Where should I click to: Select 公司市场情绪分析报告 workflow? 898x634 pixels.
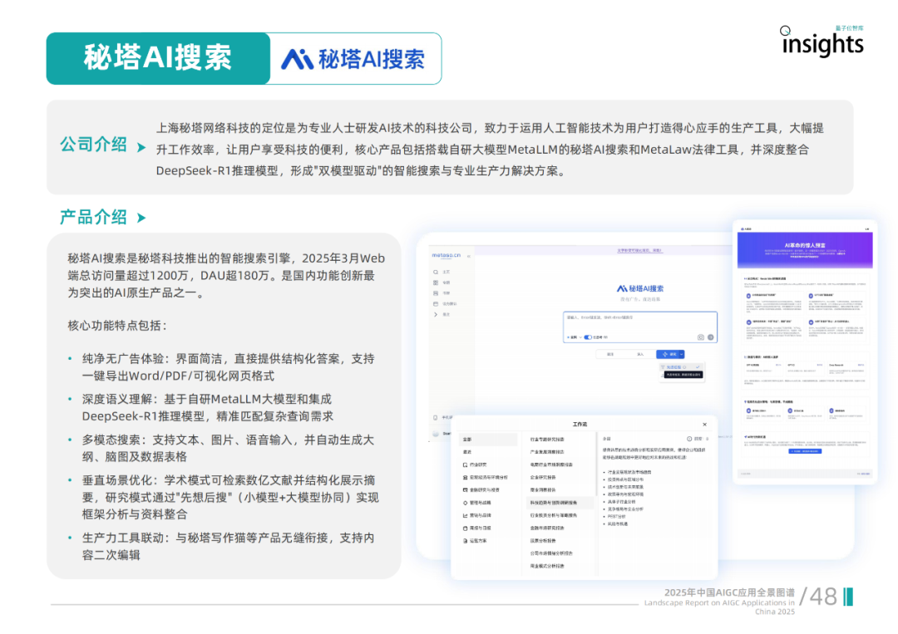point(551,553)
